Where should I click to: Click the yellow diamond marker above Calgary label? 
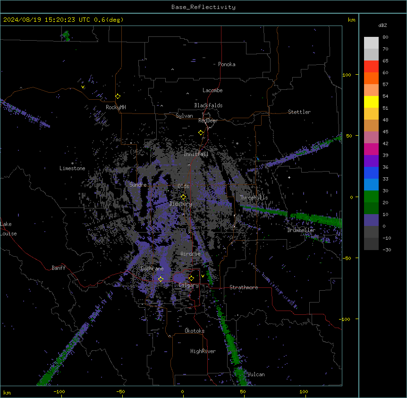(191, 278)
